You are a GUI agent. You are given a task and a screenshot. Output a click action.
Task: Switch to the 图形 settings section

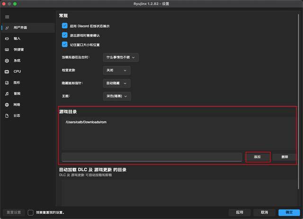coord(28,83)
